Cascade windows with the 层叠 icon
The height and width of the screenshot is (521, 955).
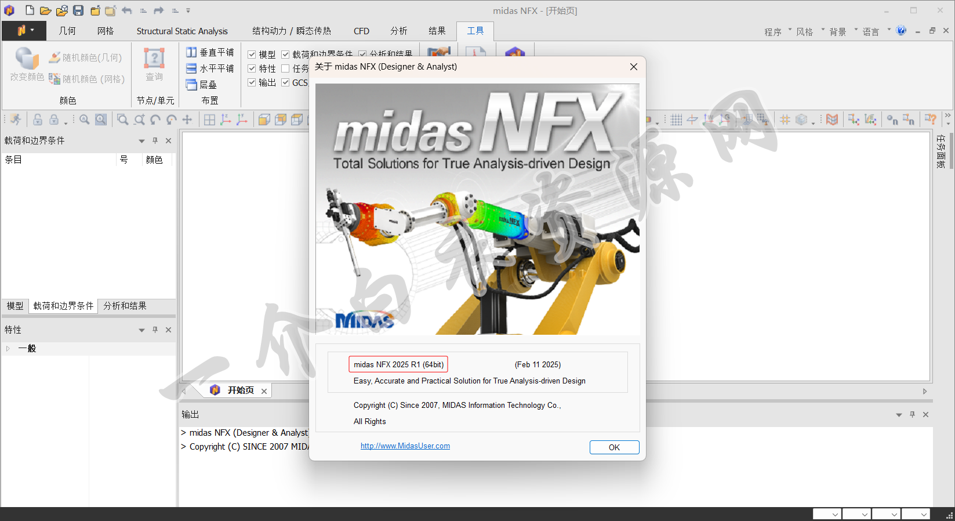coord(191,85)
